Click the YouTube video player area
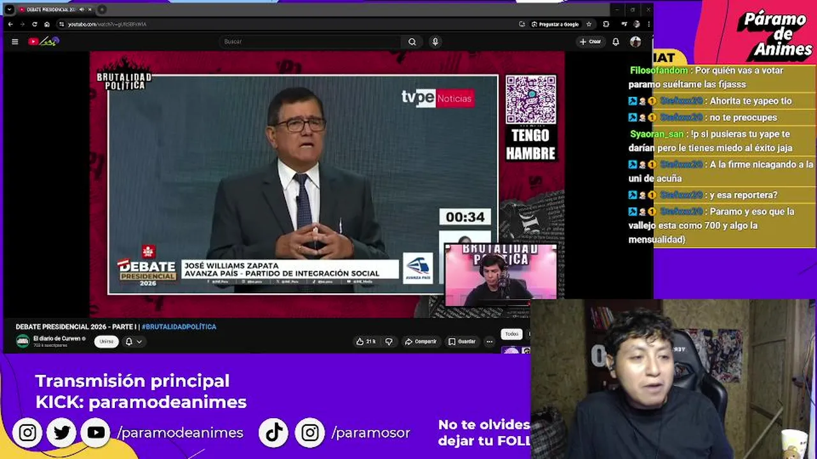 (327, 184)
